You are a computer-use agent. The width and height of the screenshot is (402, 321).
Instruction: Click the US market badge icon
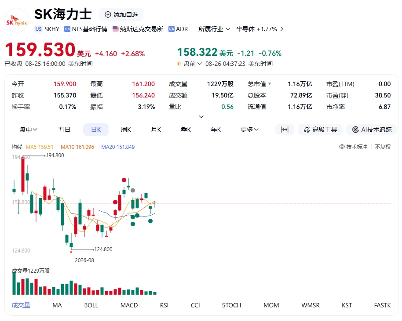point(38,29)
